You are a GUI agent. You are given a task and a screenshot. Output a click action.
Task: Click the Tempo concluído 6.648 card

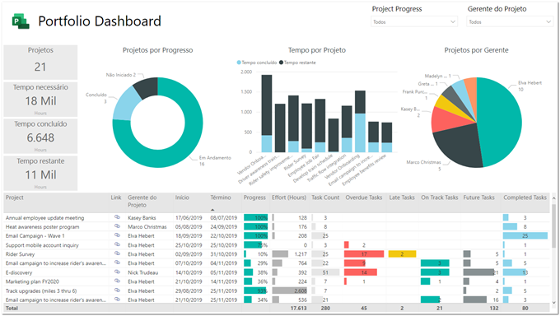[40, 136]
